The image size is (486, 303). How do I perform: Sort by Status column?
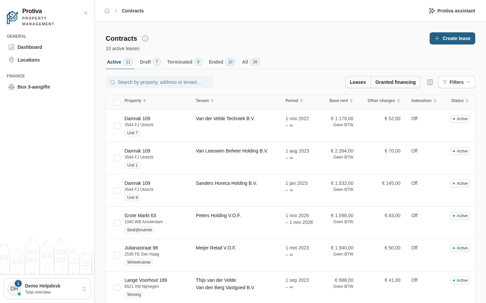coord(460,101)
